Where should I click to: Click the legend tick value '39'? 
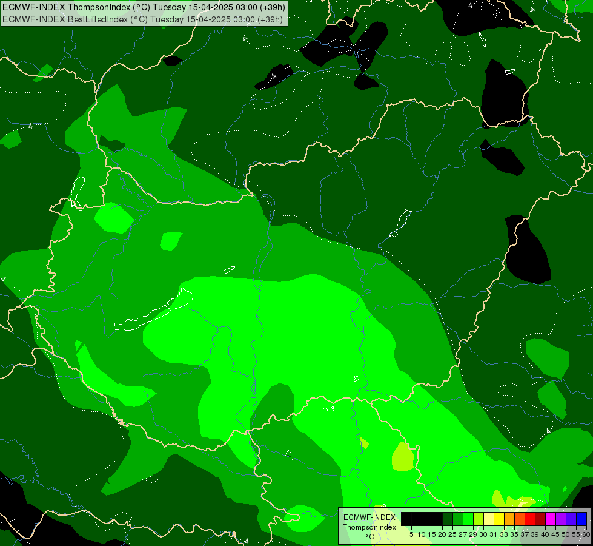click(x=535, y=534)
